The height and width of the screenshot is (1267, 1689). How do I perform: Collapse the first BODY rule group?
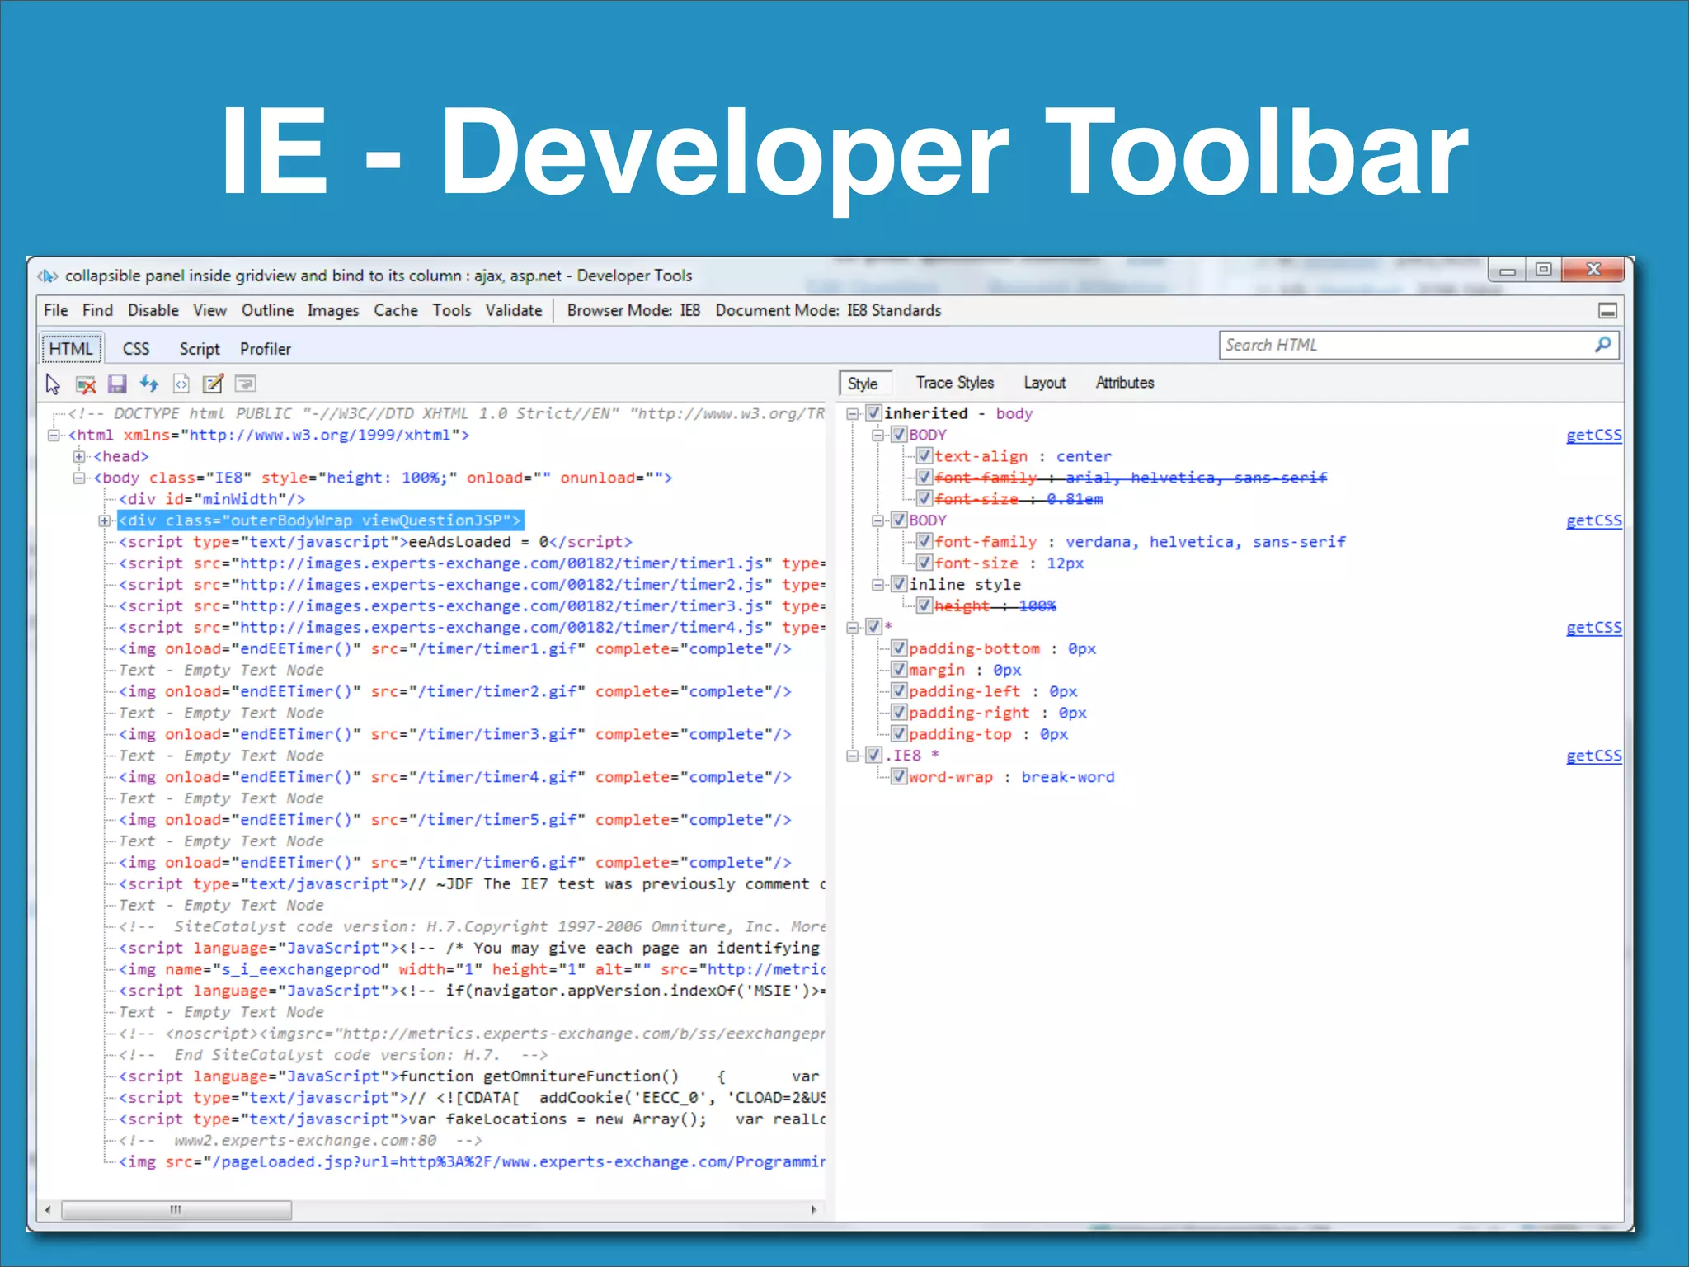[878, 436]
